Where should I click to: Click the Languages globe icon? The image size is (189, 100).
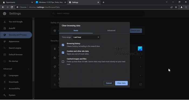pyautogui.click(x=5, y=76)
